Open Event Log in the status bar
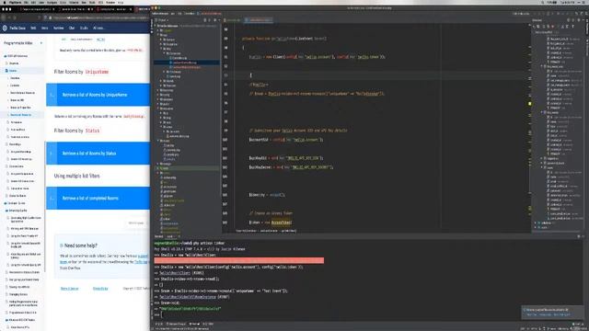The image size is (589, 331). click(x=577, y=324)
